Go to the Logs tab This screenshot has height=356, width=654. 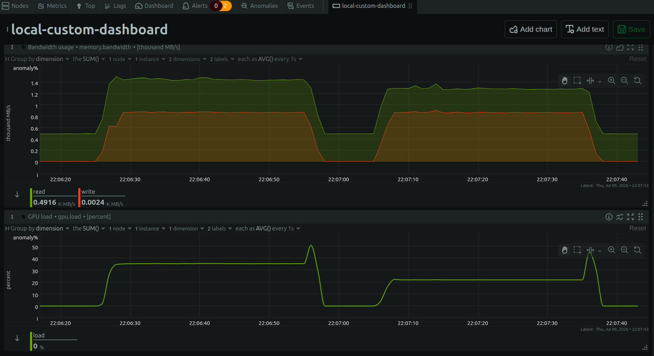pos(115,6)
